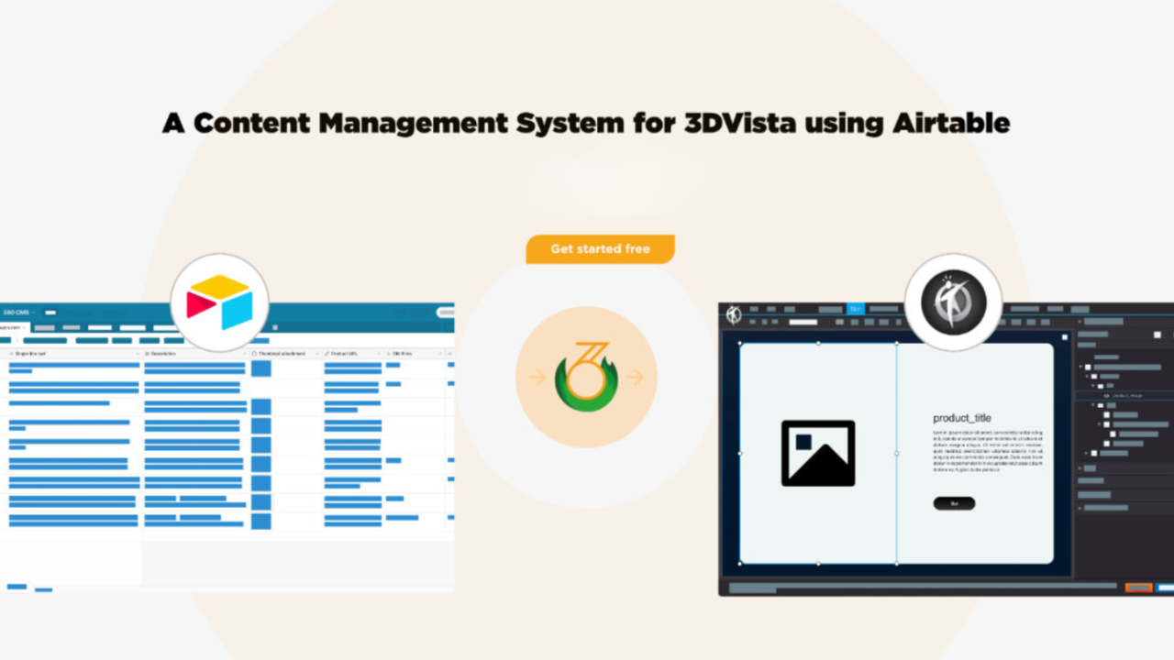Toggle eye icon on highlighted tree row

click(x=1106, y=395)
